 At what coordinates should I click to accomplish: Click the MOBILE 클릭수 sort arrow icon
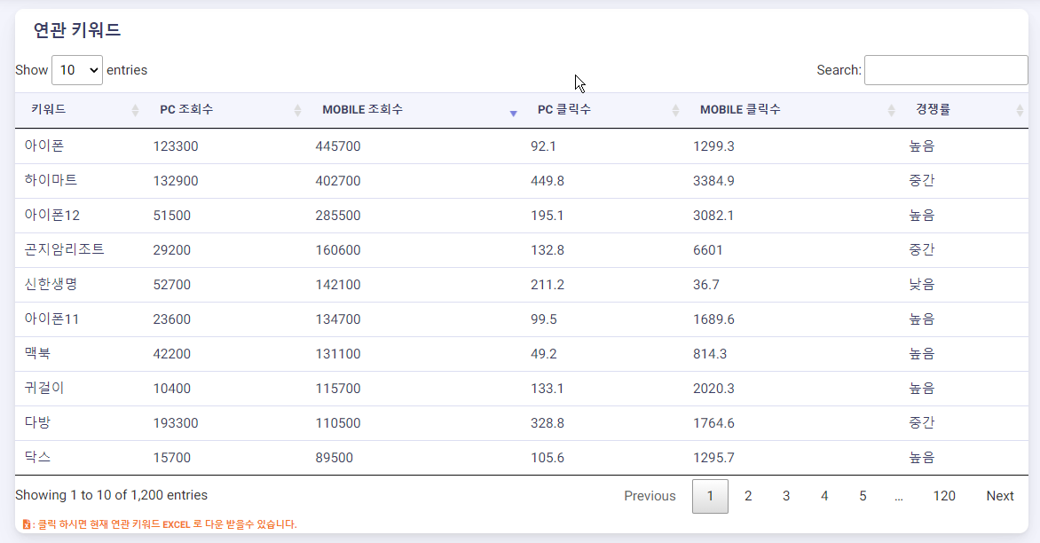pos(891,109)
